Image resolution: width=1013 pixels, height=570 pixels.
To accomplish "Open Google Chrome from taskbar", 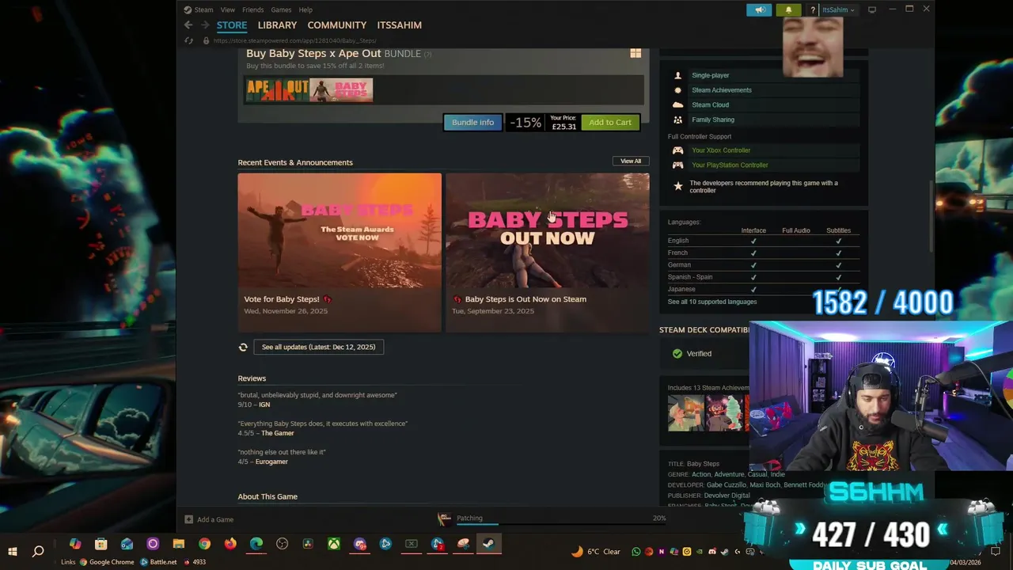I will tap(205, 544).
